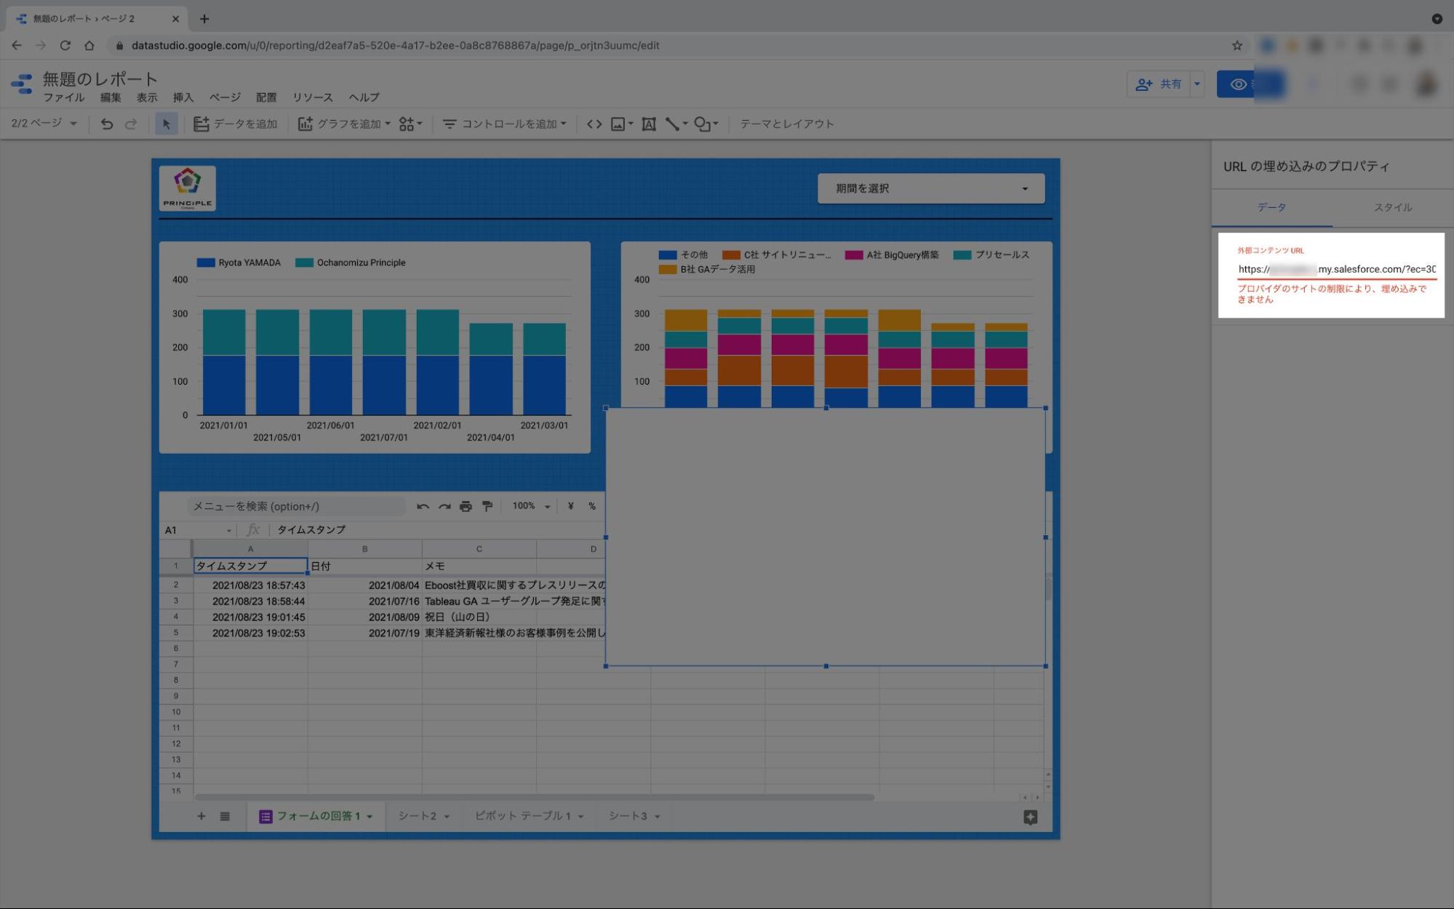This screenshot has height=909, width=1454.
Task: Open the 2/2 ページ page selector
Action: pyautogui.click(x=44, y=124)
